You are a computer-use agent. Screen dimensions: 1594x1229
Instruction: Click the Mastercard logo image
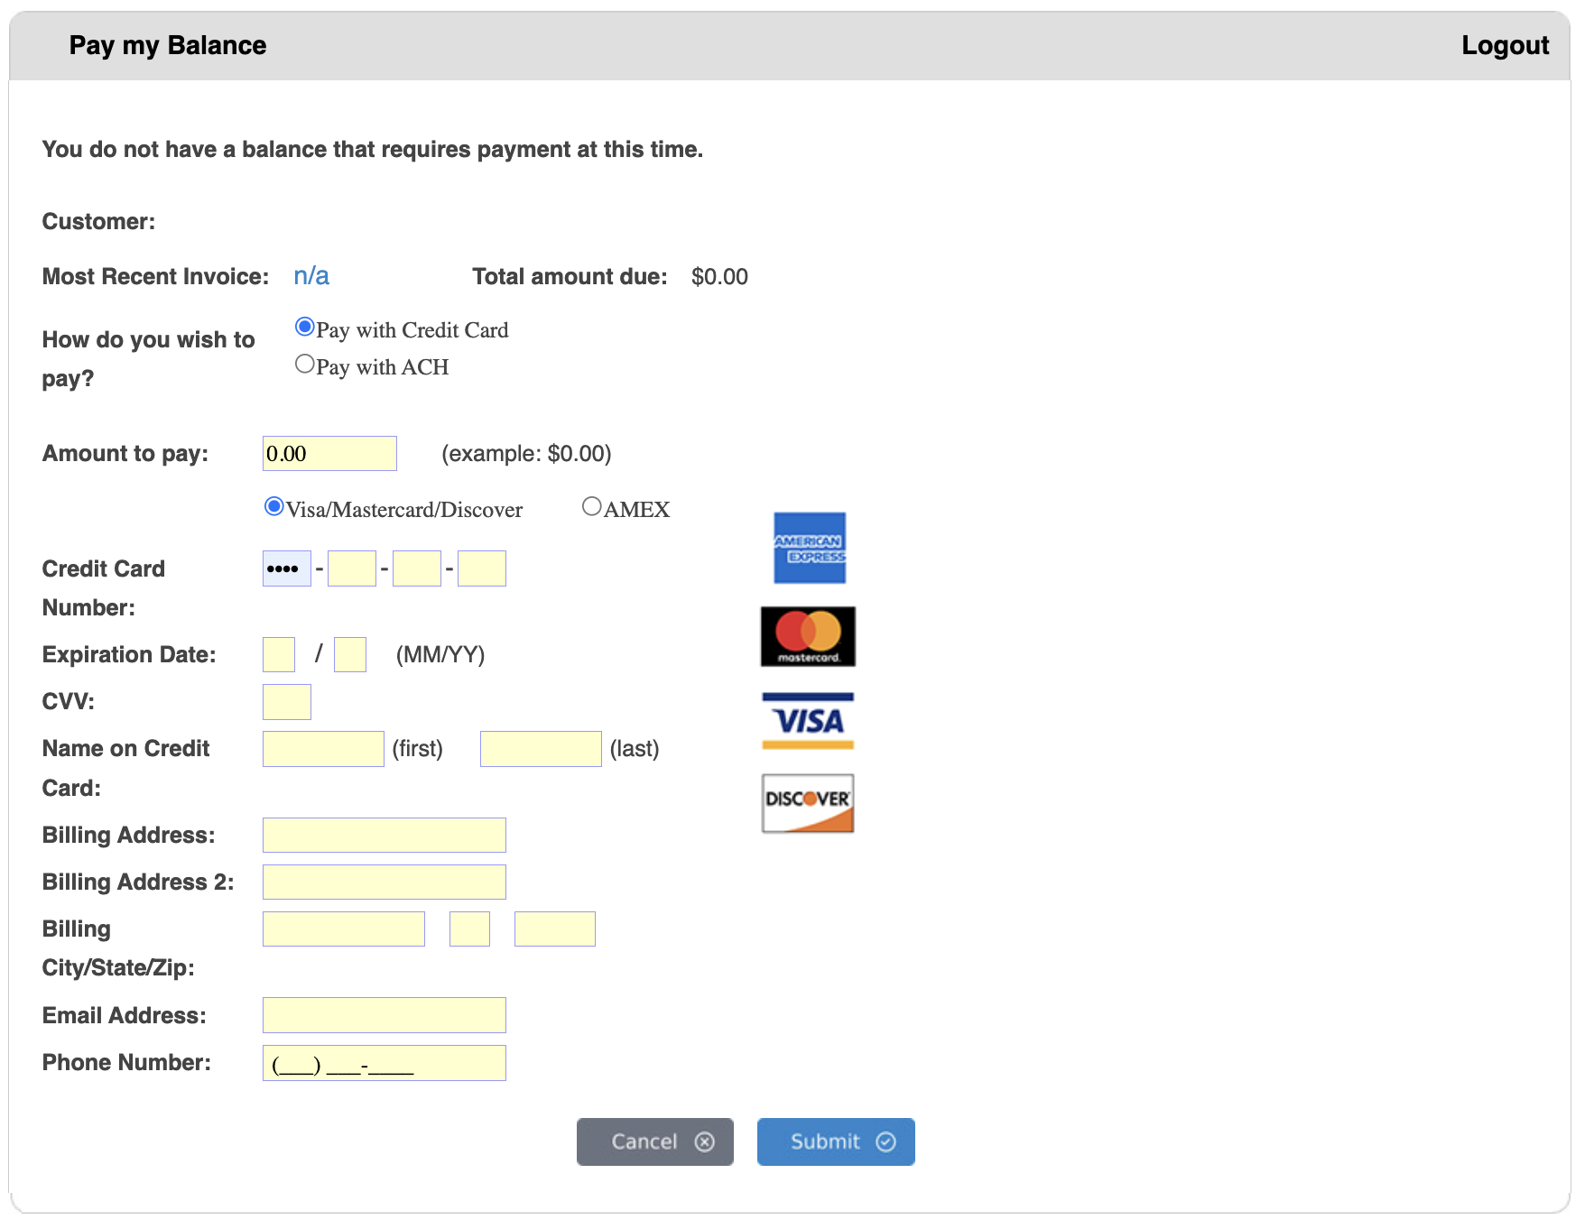(807, 636)
